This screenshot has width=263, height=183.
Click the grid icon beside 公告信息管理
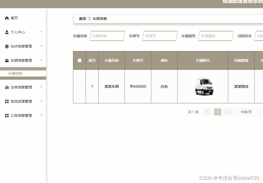(7, 116)
